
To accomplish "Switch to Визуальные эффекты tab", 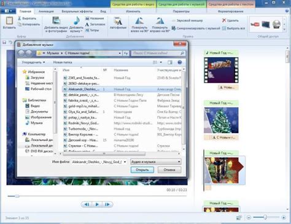I will [77, 12].
